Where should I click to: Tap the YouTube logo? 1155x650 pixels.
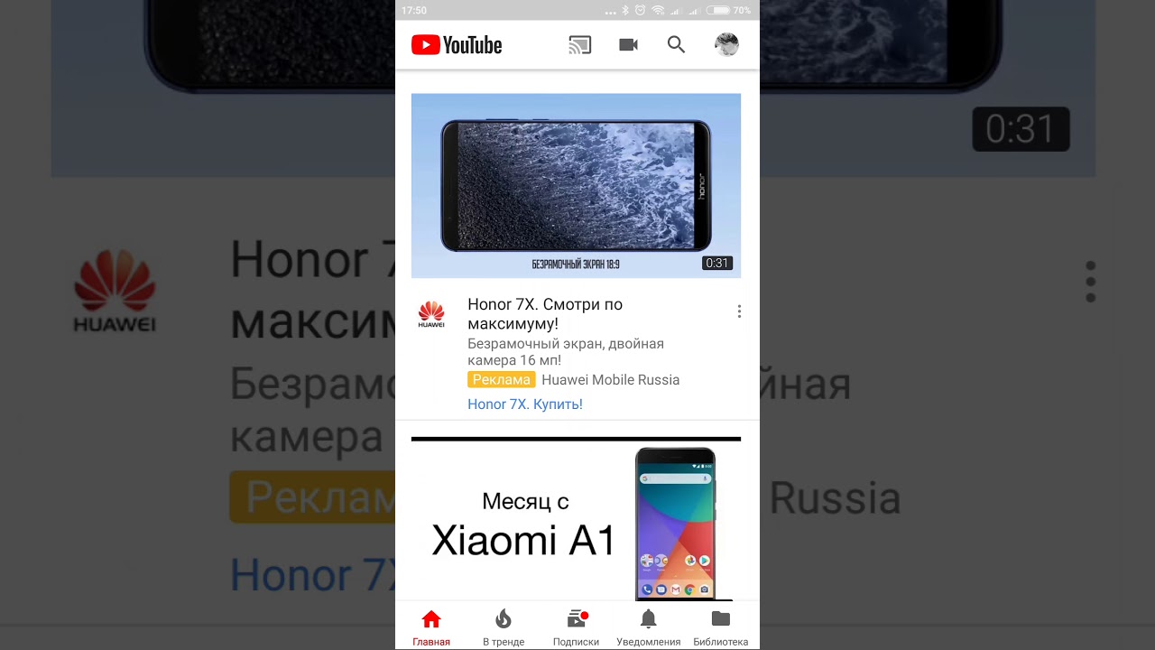pos(457,45)
